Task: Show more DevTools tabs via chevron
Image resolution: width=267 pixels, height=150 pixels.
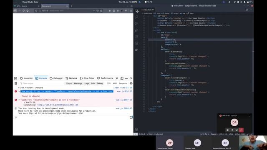Action: click(x=117, y=78)
